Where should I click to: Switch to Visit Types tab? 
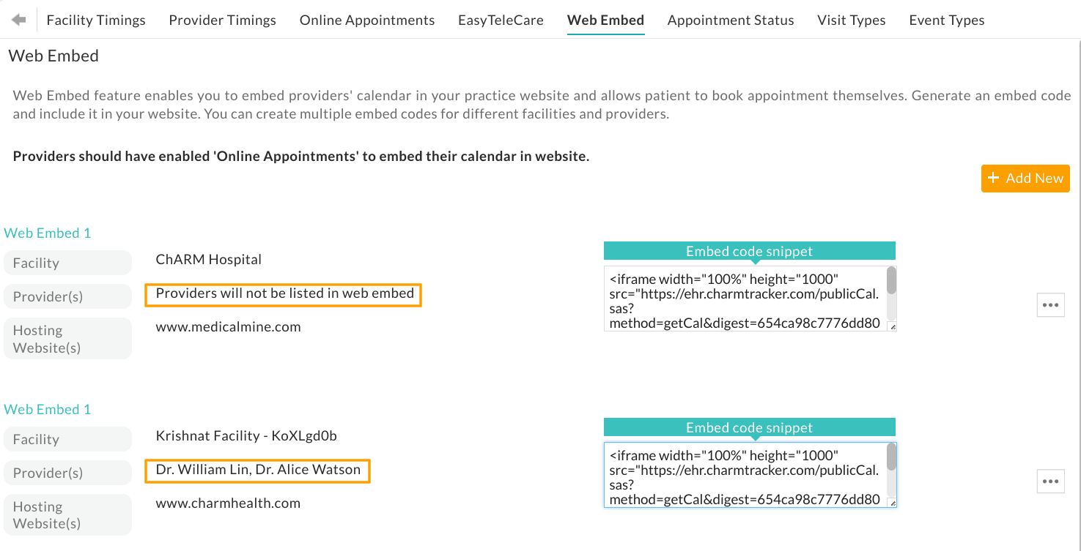coord(851,20)
